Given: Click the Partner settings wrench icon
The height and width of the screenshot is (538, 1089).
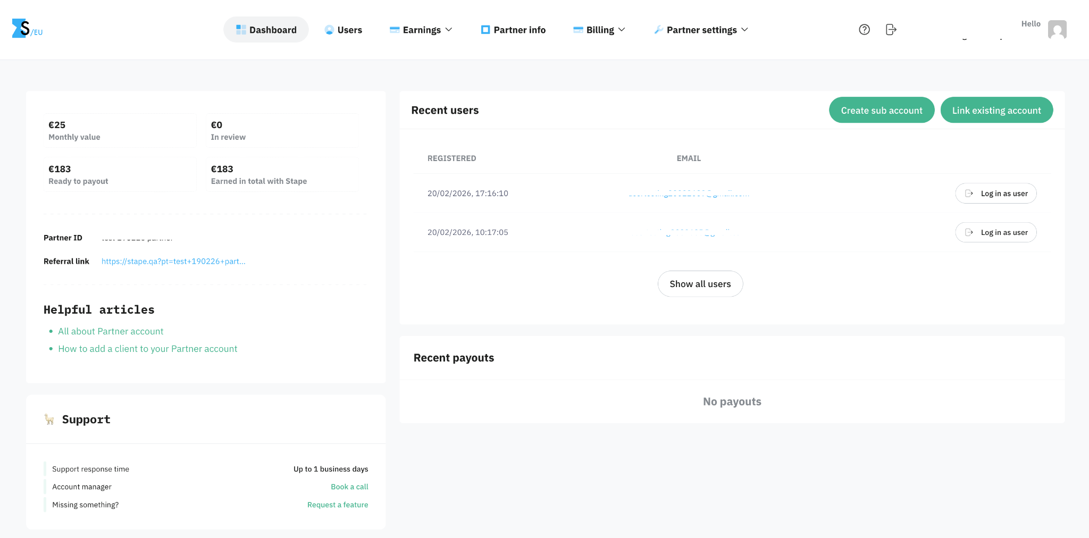Looking at the screenshot, I should coord(658,30).
